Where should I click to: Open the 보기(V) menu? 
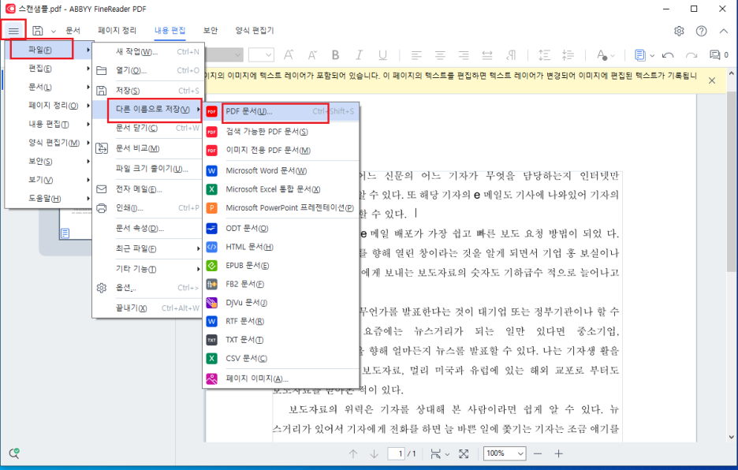pyautogui.click(x=48, y=180)
